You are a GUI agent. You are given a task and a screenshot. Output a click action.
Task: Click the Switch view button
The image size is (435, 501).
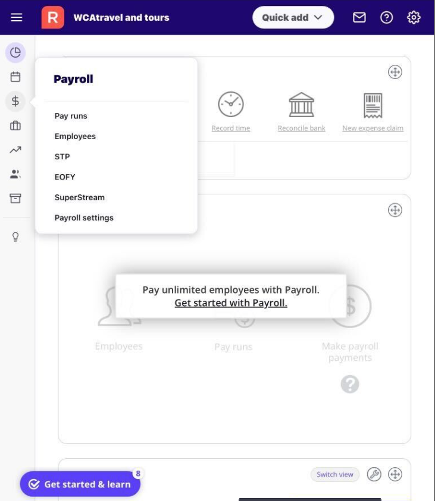[335, 474]
